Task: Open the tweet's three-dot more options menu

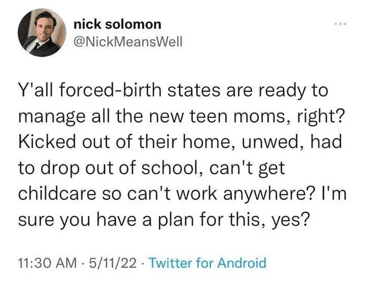Action: point(340,24)
